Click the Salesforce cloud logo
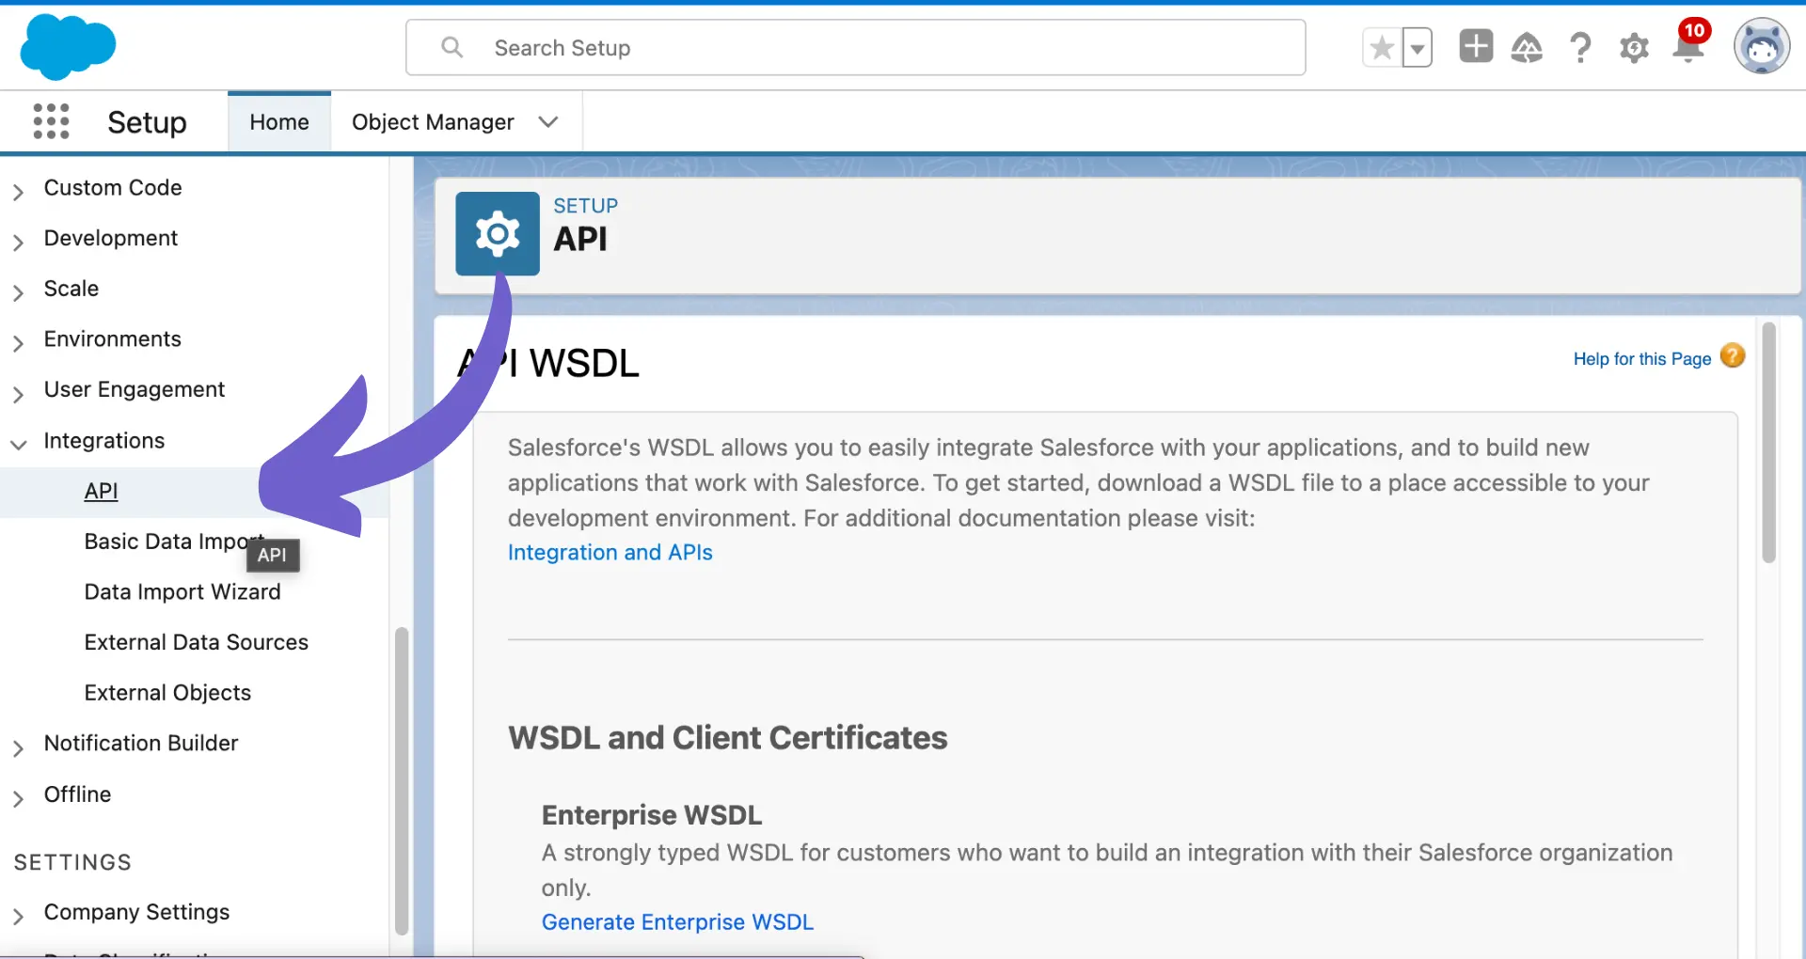The height and width of the screenshot is (959, 1806). click(68, 47)
